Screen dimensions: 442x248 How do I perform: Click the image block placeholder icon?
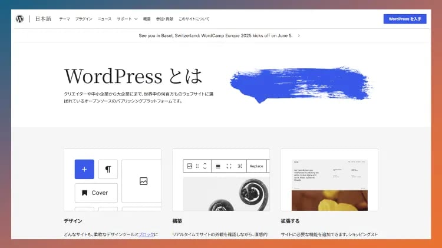point(143,181)
